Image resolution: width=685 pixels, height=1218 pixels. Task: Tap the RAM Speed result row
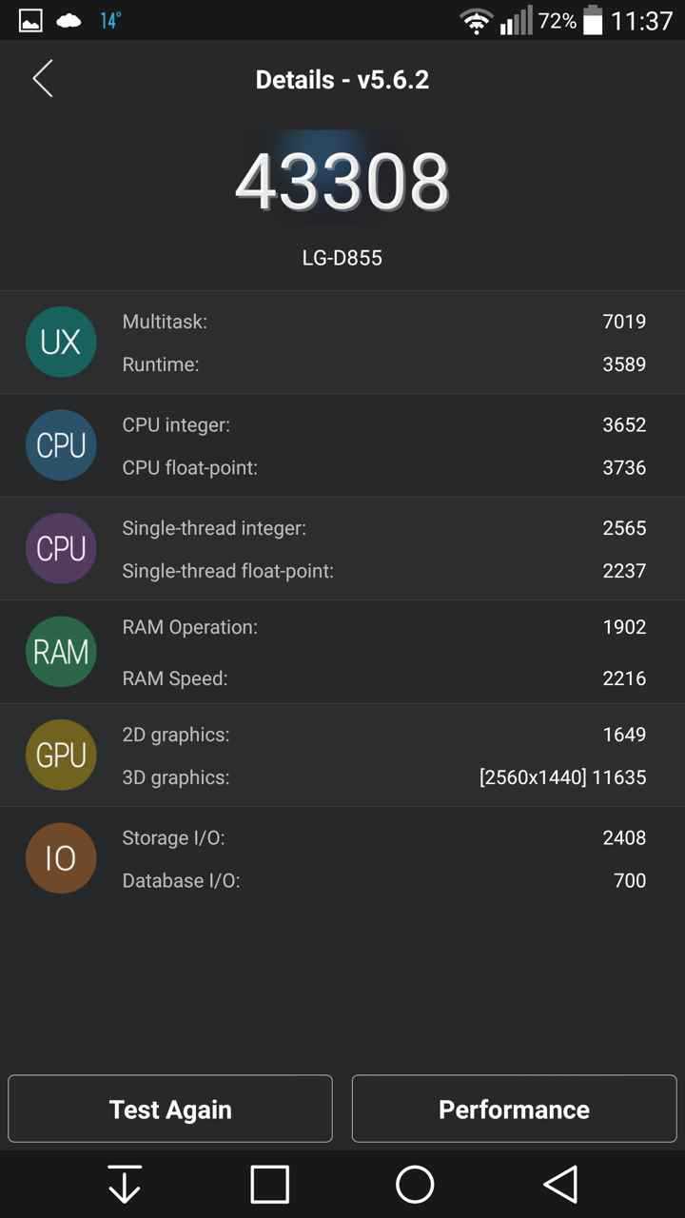[x=384, y=678]
